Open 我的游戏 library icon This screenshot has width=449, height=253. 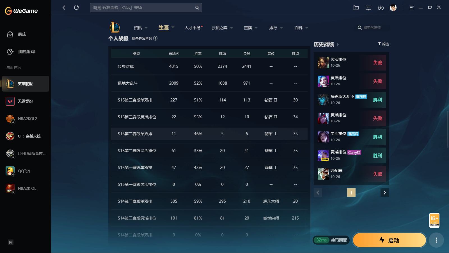click(10, 52)
